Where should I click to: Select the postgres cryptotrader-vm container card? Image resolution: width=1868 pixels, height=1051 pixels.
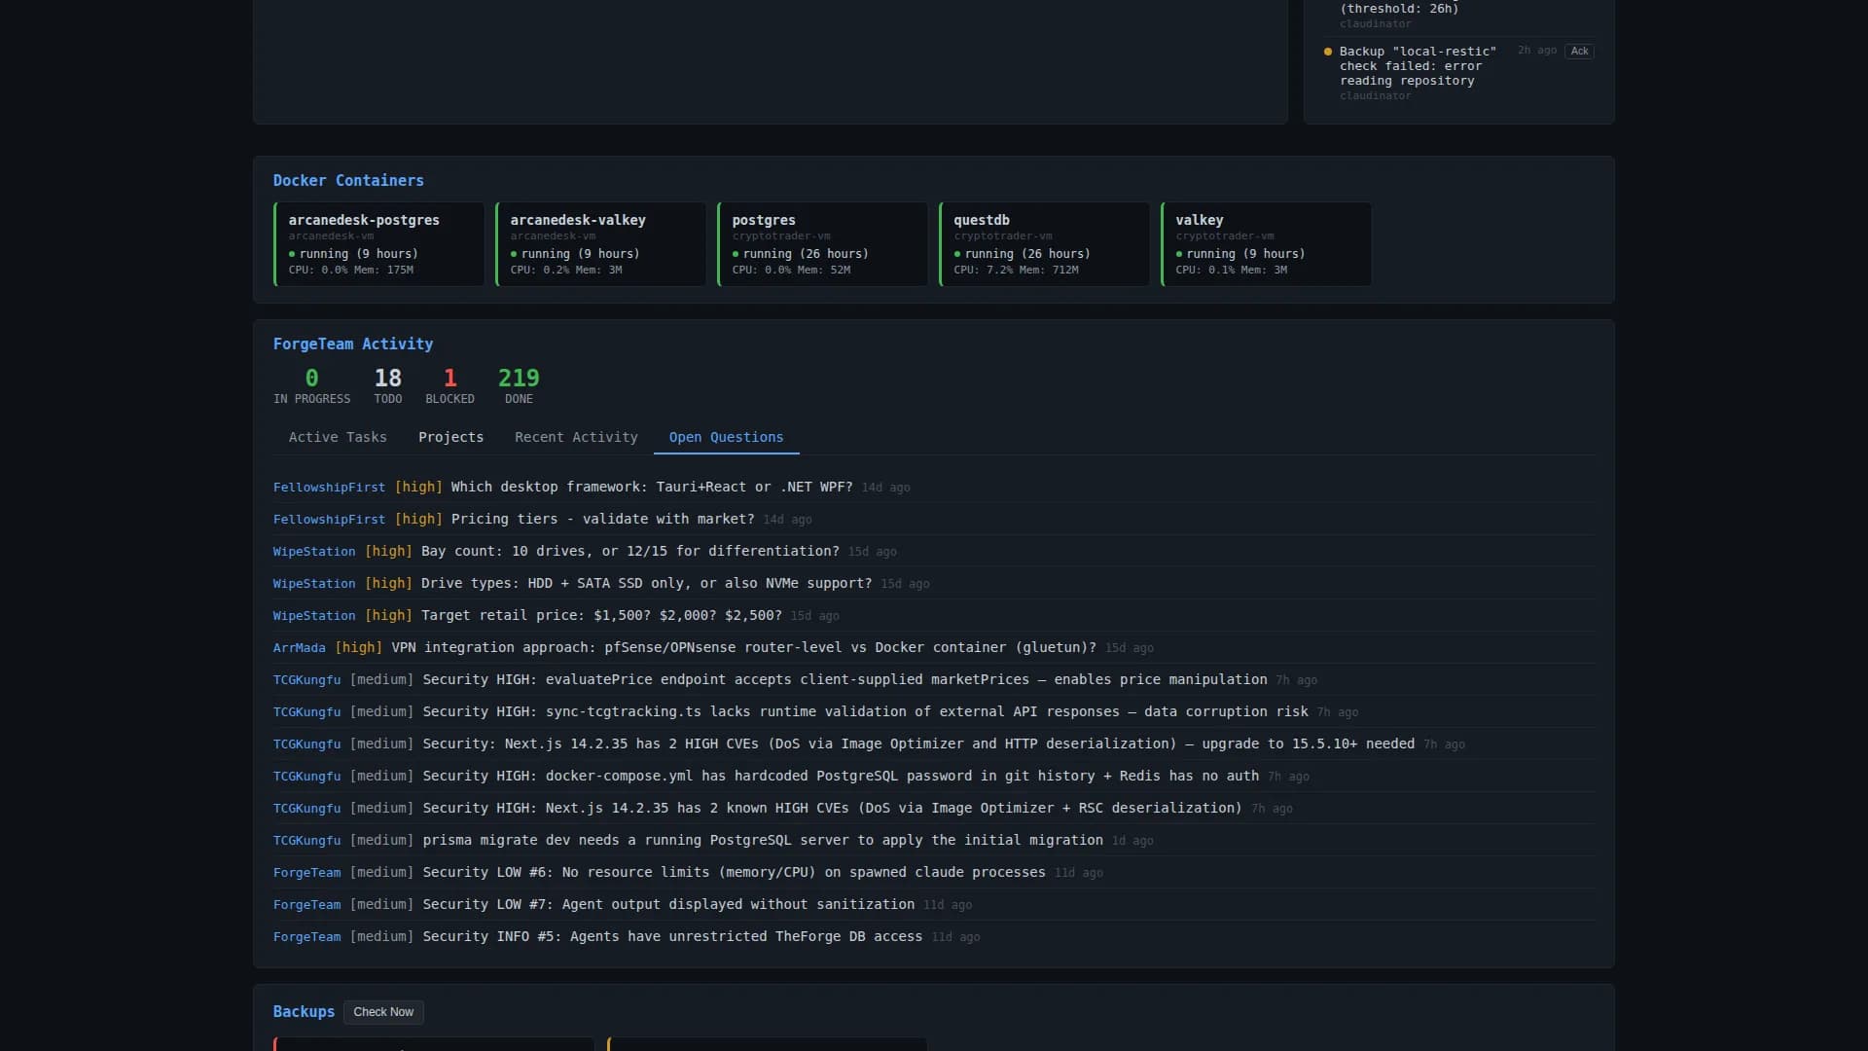tap(823, 244)
